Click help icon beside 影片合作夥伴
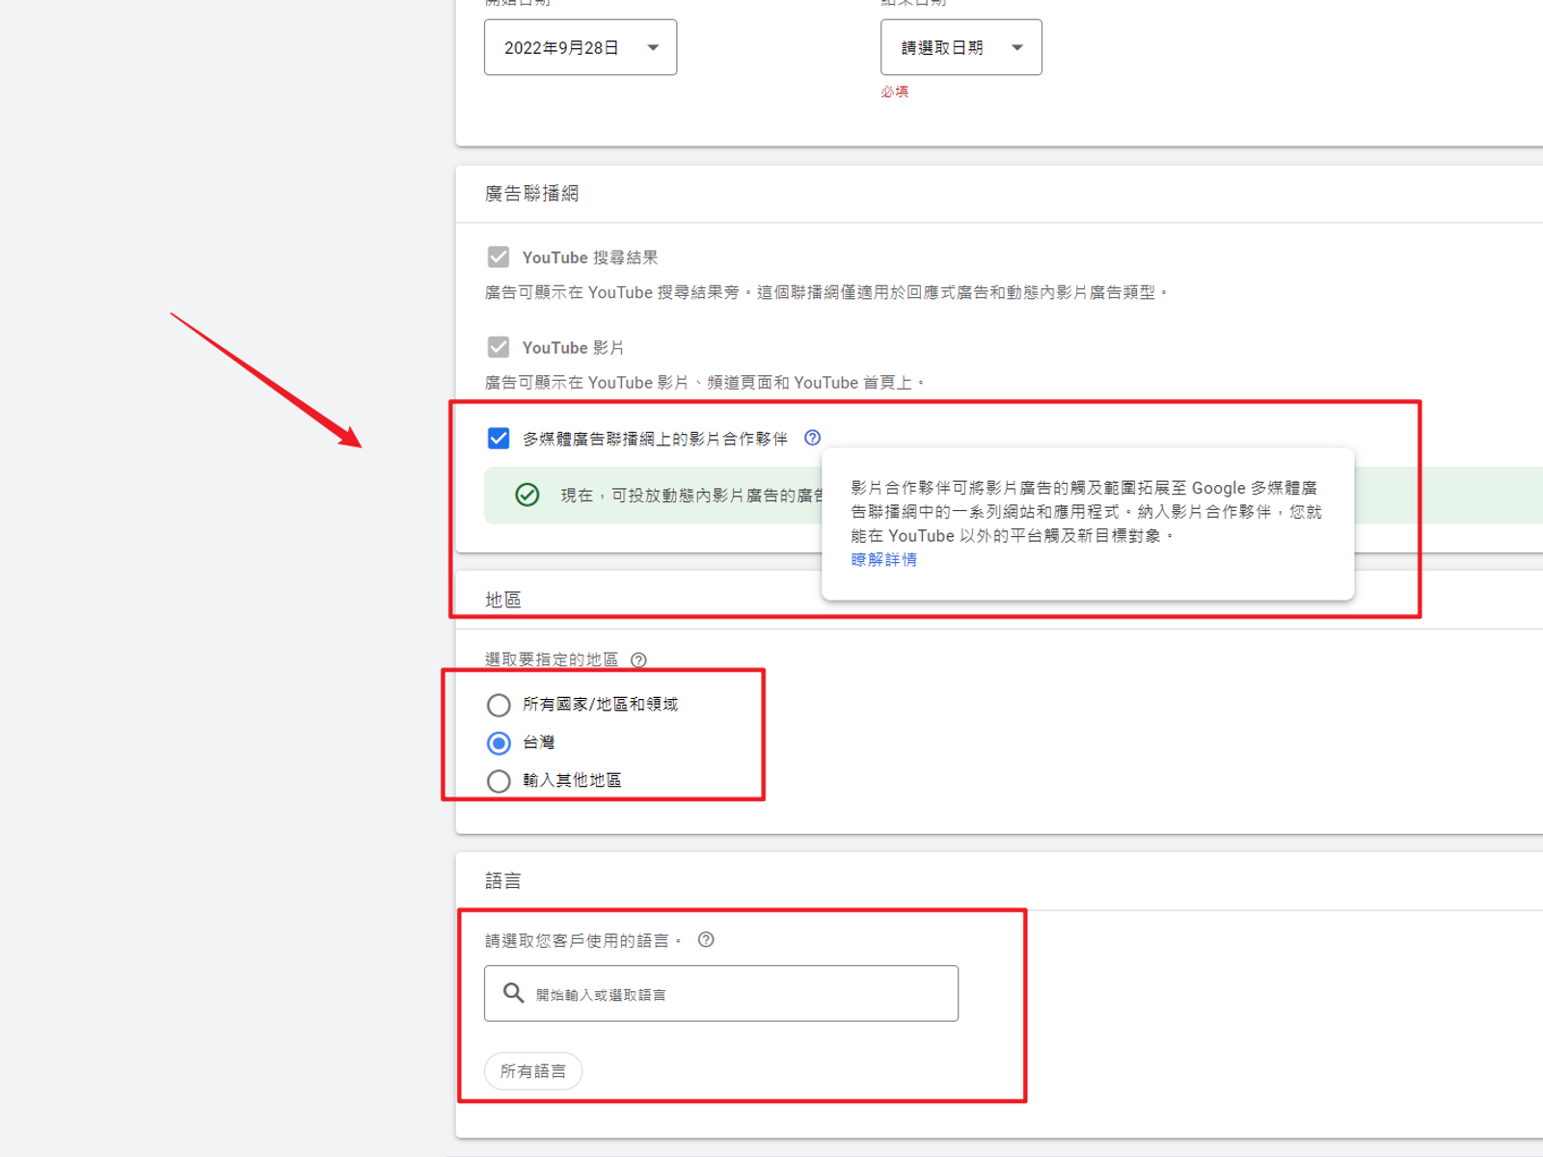Viewport: 1543px width, 1157px height. click(813, 438)
